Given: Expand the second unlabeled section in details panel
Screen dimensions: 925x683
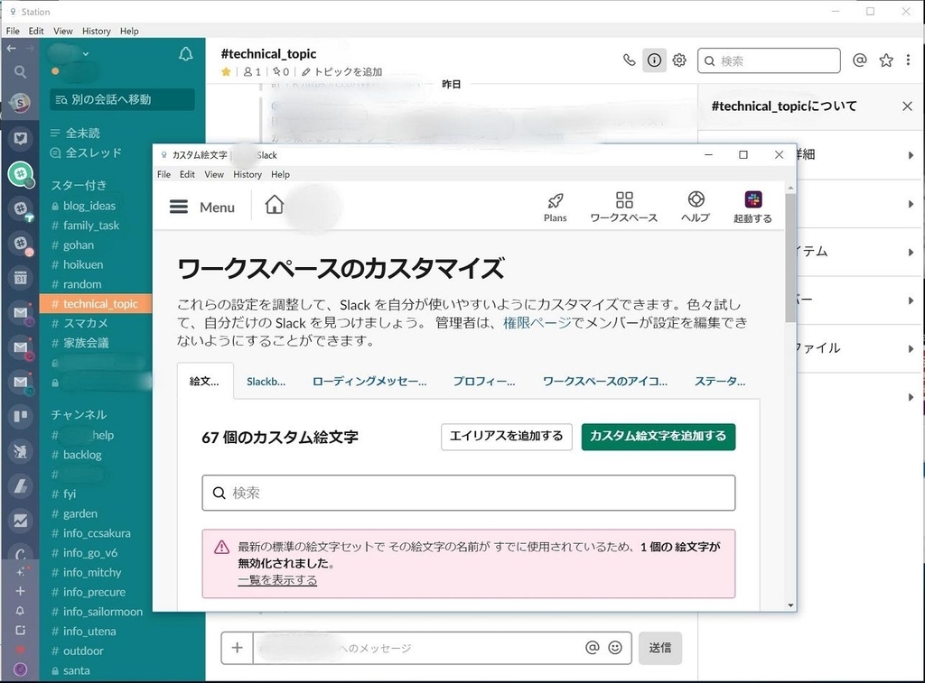Looking at the screenshot, I should pyautogui.click(x=911, y=204).
